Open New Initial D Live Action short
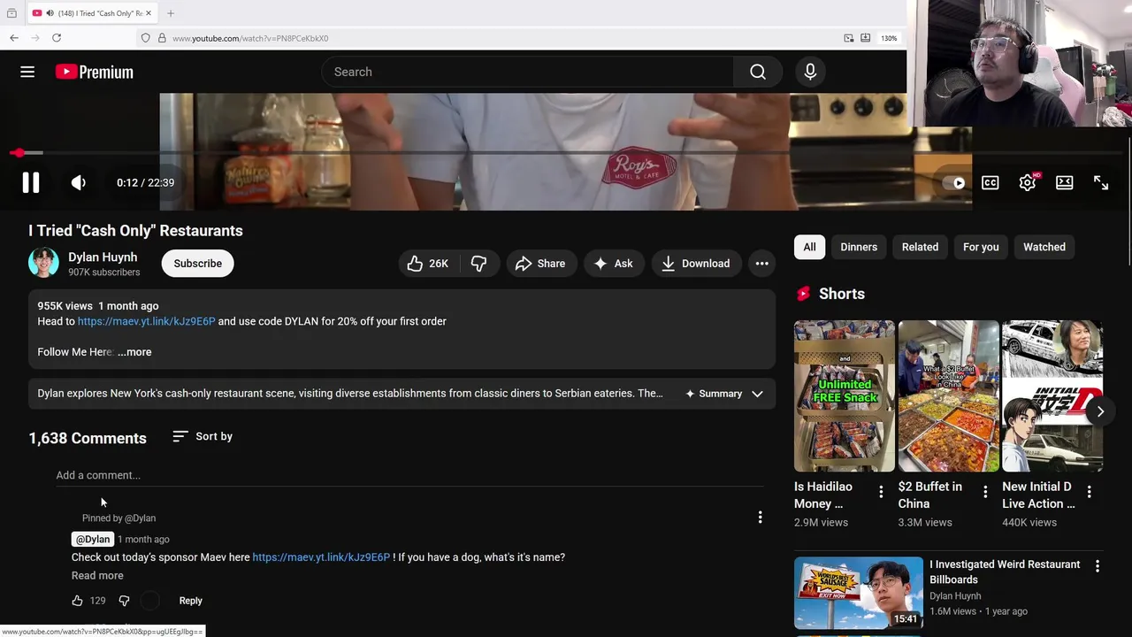The image size is (1132, 637). pos(1052,395)
